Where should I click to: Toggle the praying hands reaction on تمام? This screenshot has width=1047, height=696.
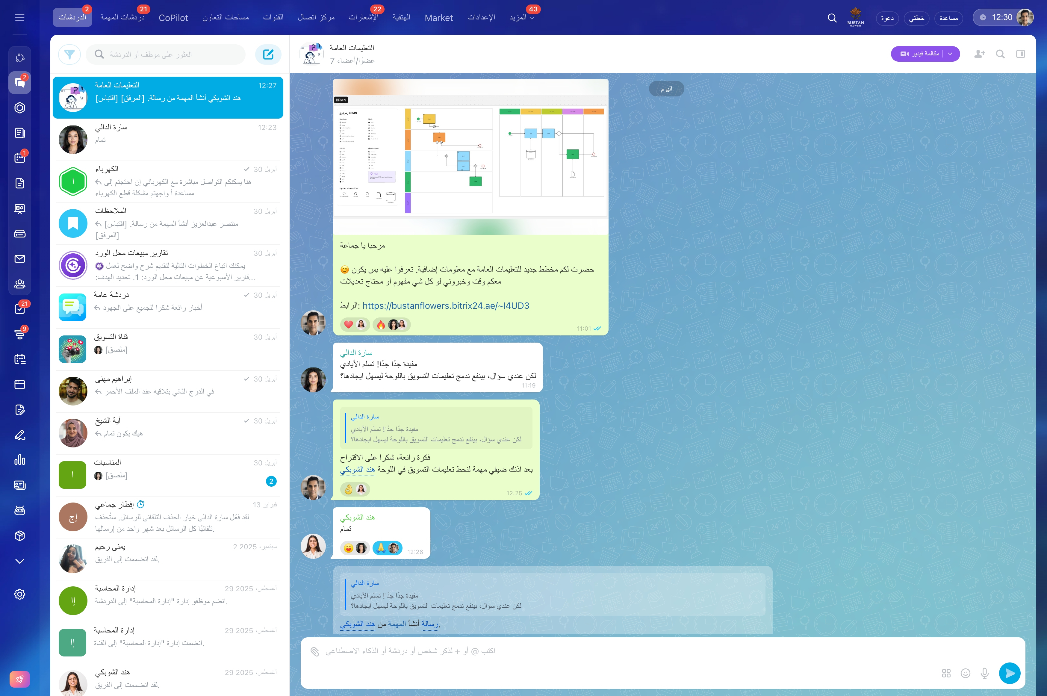387,548
